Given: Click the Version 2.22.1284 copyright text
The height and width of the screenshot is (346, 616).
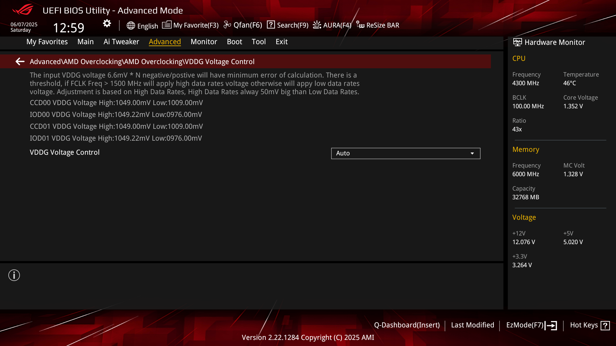Looking at the screenshot, I should (308, 338).
